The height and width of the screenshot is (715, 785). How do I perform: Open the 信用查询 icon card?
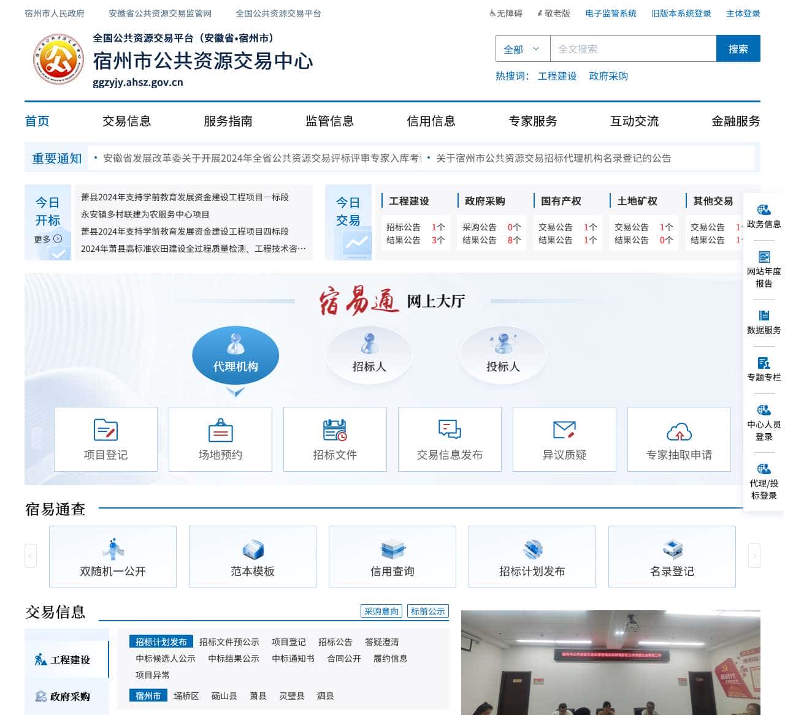(392, 557)
